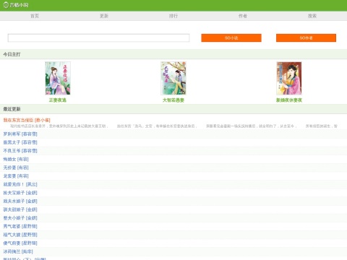Open the orange 我在东宫当佞臣 link
The width and height of the screenshot is (347, 260).
click(x=27, y=120)
